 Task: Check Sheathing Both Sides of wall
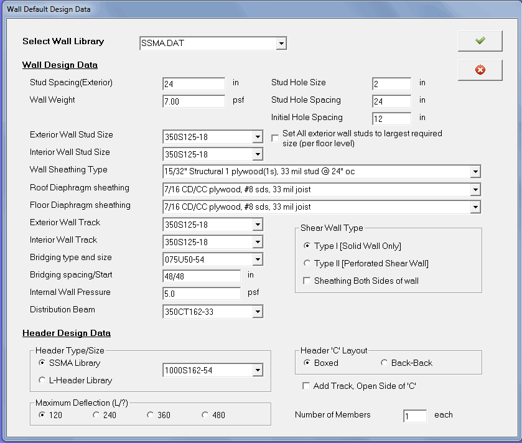pos(307,281)
